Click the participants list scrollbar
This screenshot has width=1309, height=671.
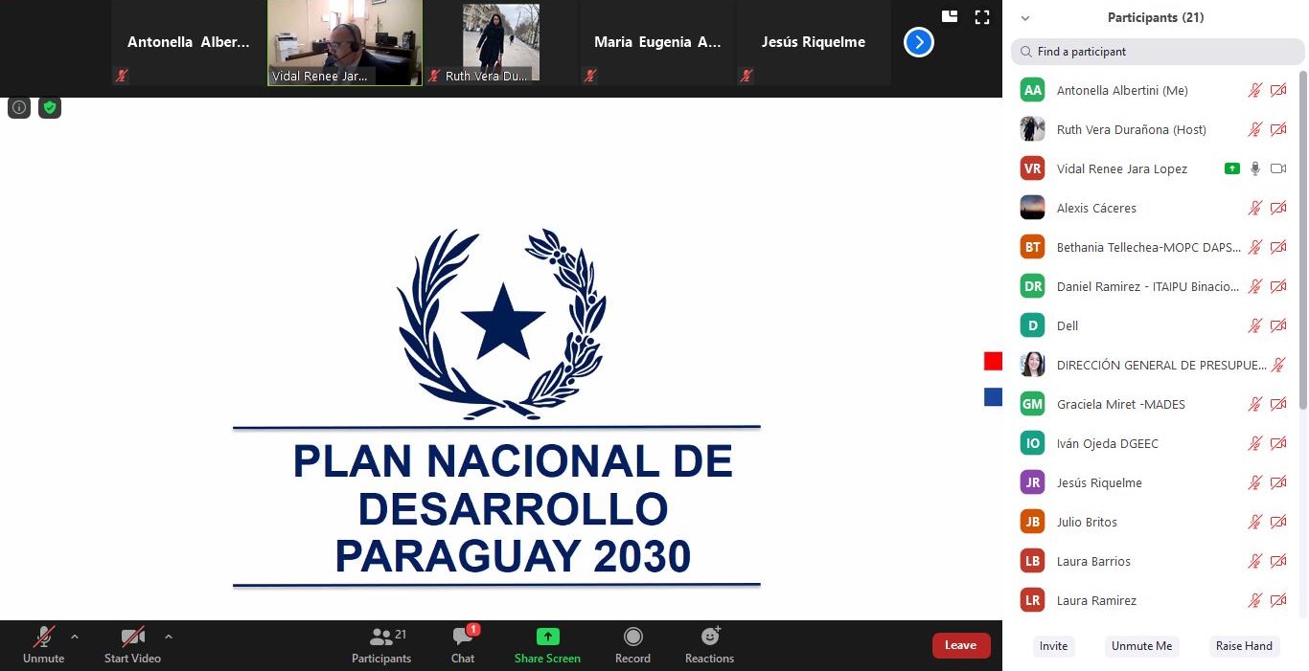click(1302, 239)
